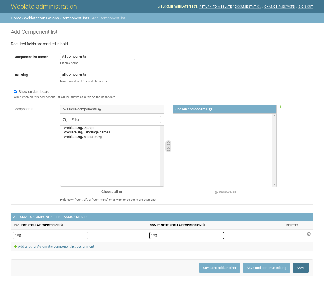Image resolution: width=324 pixels, height=298 pixels.
Task: Click the left-arrow remove selected icon
Action: tap(168, 149)
